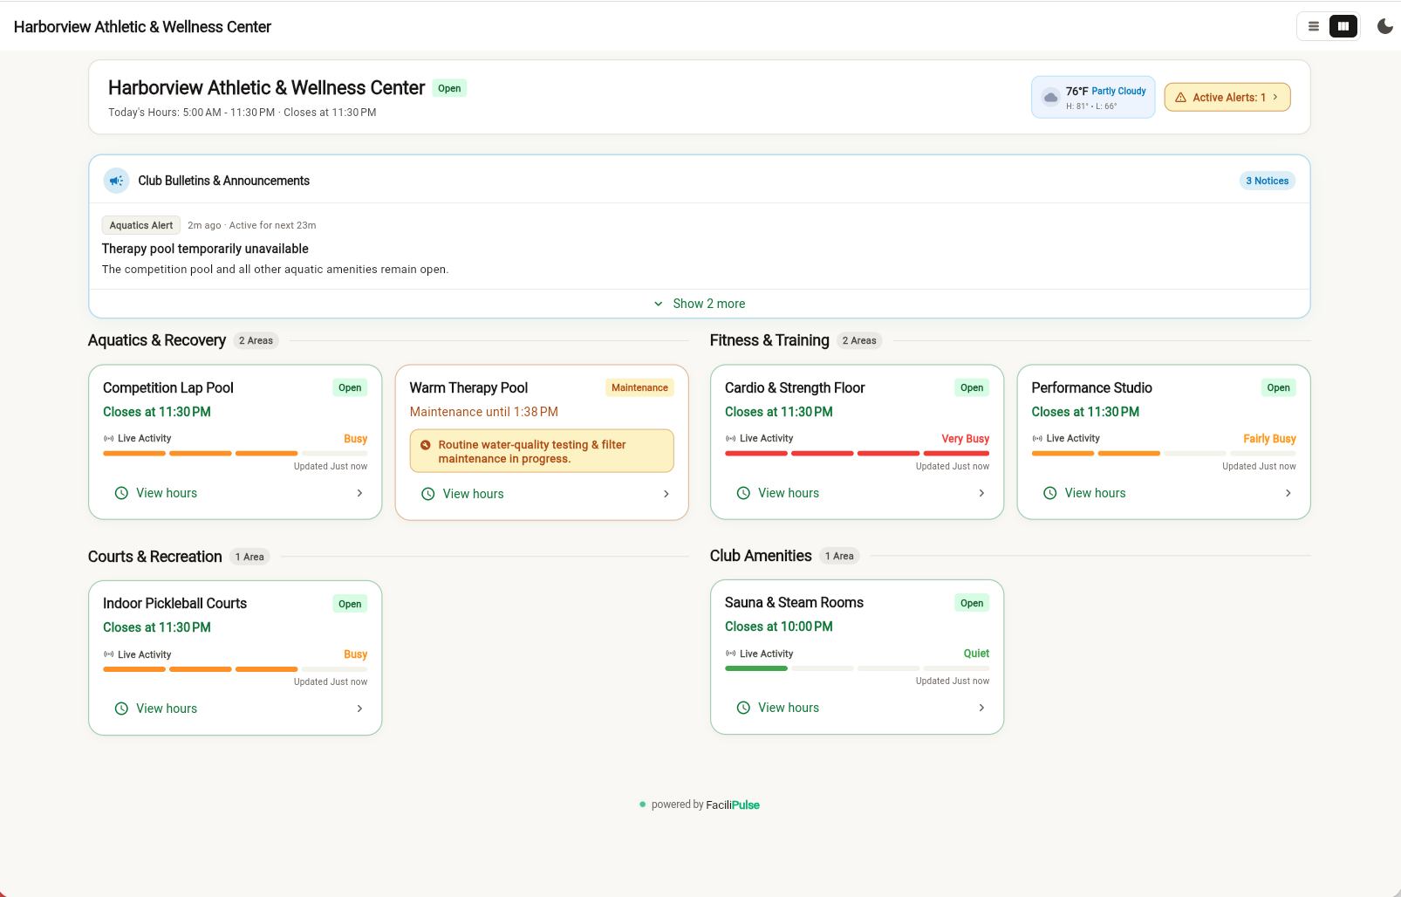Screen dimensions: 1401x897
Task: Click Competition Lap Pool busy activity bar
Action: tap(236, 454)
